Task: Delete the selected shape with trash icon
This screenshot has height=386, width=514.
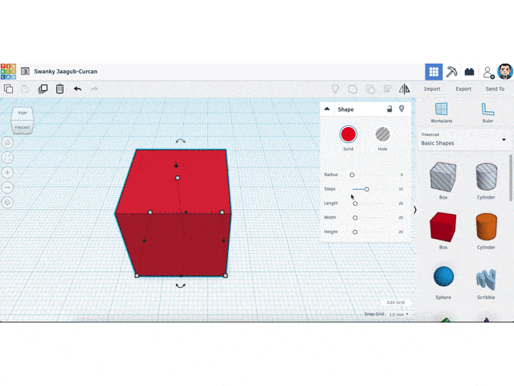Action: click(x=59, y=89)
